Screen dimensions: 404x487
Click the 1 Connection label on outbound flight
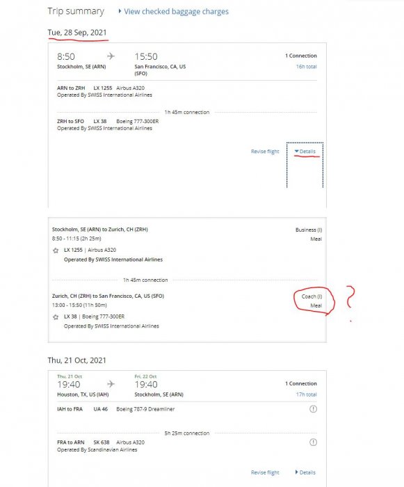pos(301,56)
